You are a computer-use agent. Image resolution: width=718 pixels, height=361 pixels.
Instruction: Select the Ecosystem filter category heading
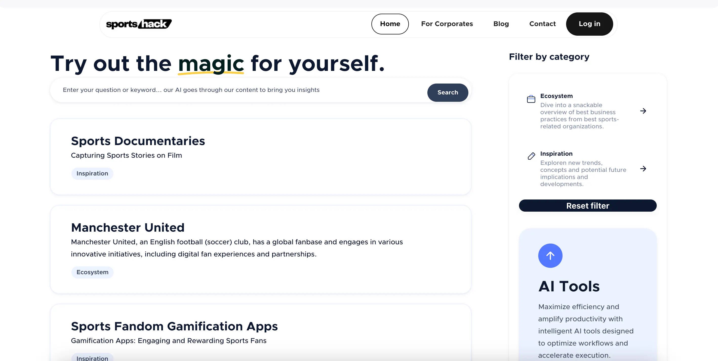[x=556, y=96]
